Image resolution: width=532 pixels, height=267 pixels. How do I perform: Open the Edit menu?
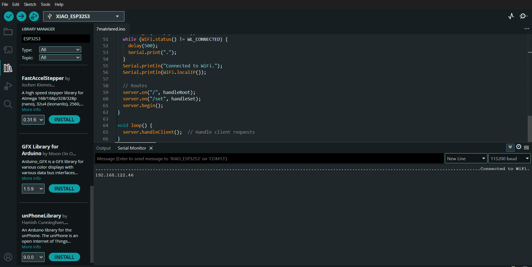coord(16,4)
